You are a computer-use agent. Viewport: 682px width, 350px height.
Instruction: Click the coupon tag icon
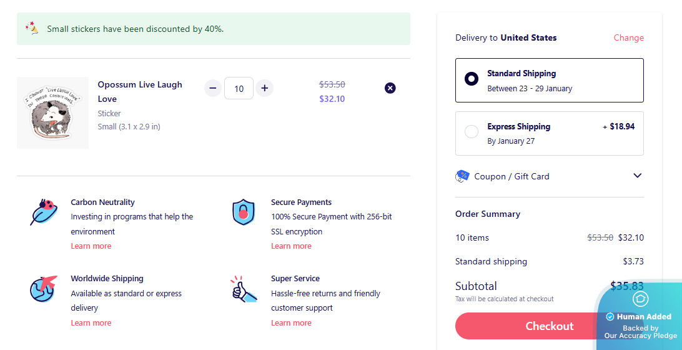click(462, 176)
